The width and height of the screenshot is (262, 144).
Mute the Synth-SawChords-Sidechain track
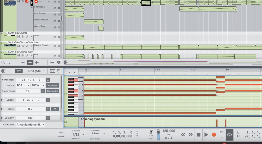18,46
